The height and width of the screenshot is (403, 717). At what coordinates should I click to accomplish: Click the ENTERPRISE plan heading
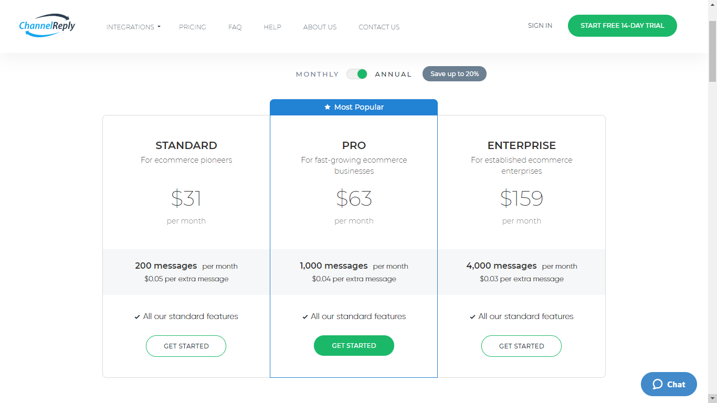point(522,145)
